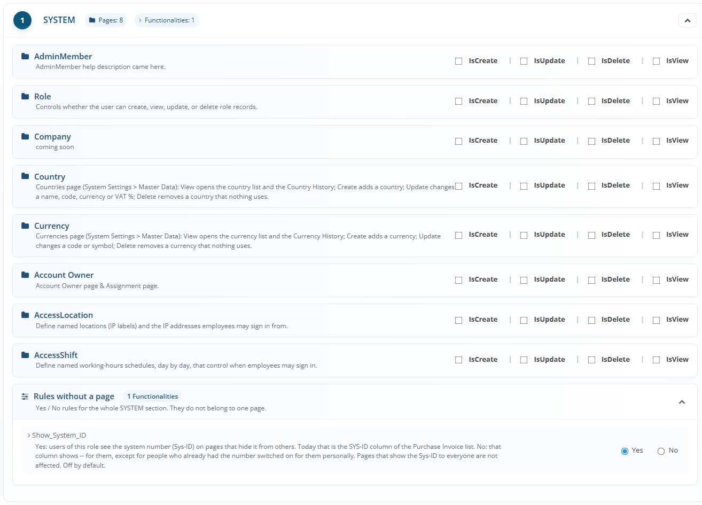Select No for Show_System_ID

pyautogui.click(x=661, y=451)
